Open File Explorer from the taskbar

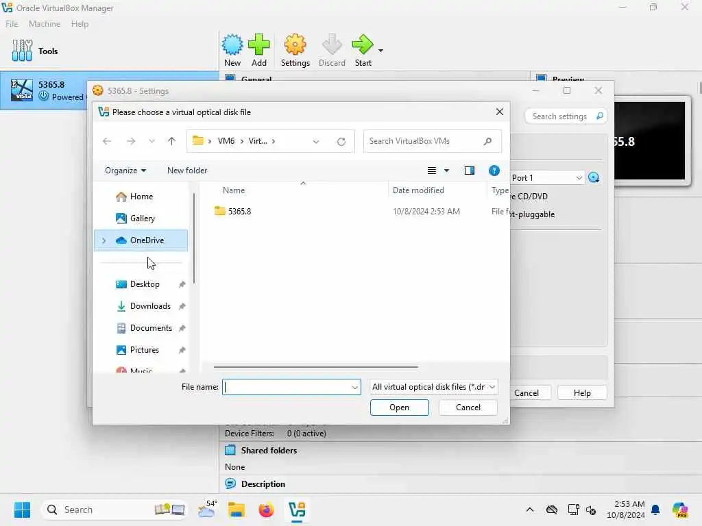point(236,510)
